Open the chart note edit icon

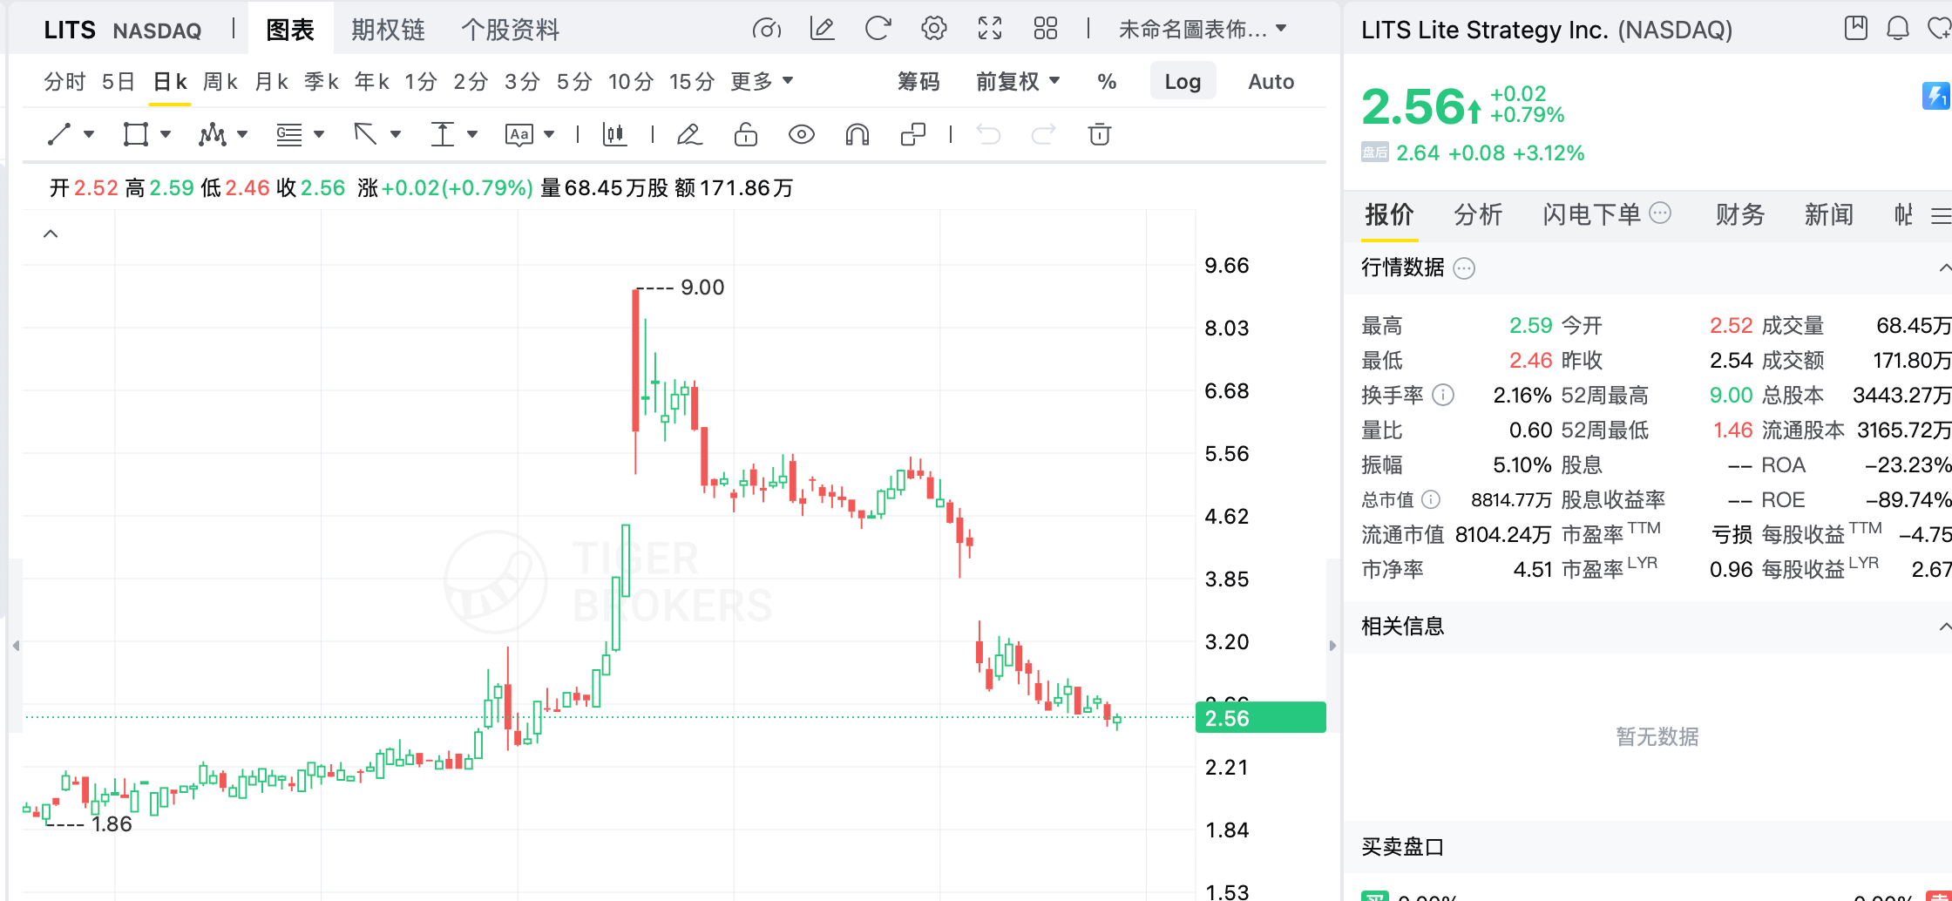pos(822,29)
